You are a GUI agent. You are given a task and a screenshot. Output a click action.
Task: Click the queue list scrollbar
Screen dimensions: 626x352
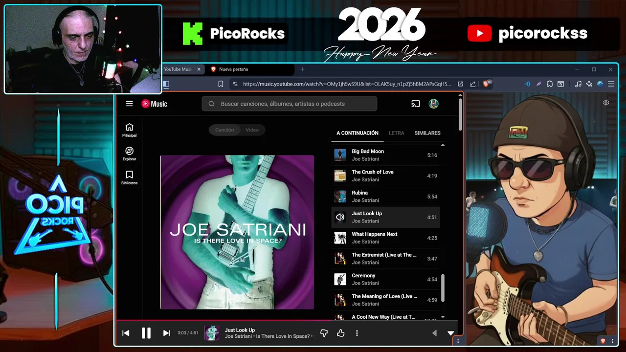(443, 288)
